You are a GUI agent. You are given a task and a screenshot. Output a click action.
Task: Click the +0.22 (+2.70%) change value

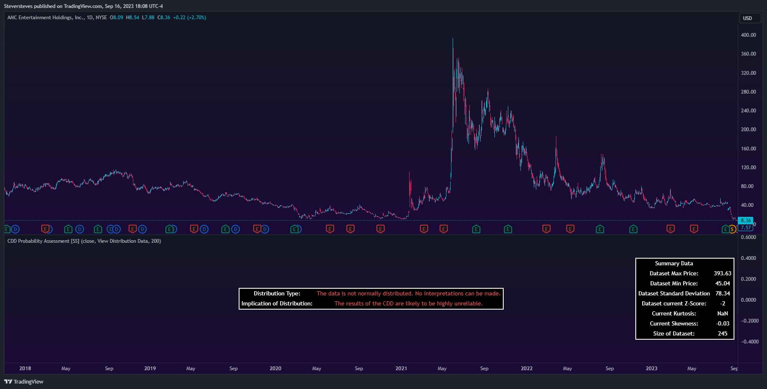[x=190, y=18]
